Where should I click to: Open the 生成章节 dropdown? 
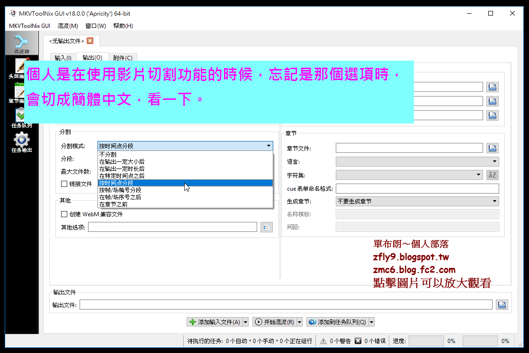click(417, 201)
